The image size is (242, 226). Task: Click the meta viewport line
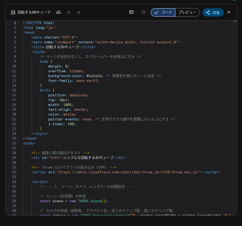click(x=106, y=42)
